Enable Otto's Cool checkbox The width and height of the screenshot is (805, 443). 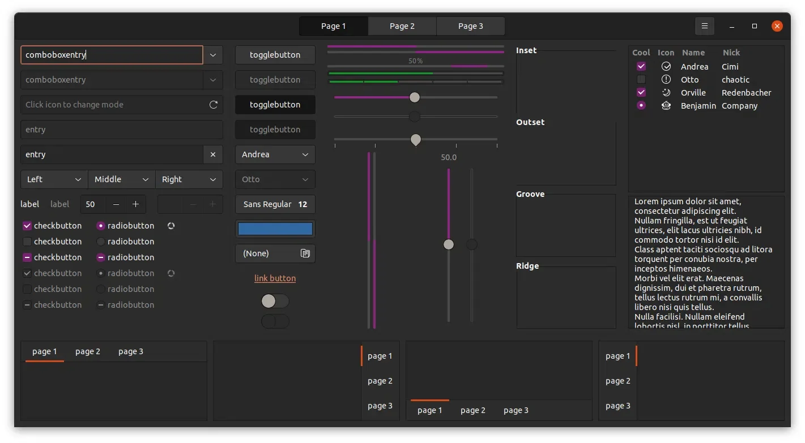pyautogui.click(x=641, y=79)
